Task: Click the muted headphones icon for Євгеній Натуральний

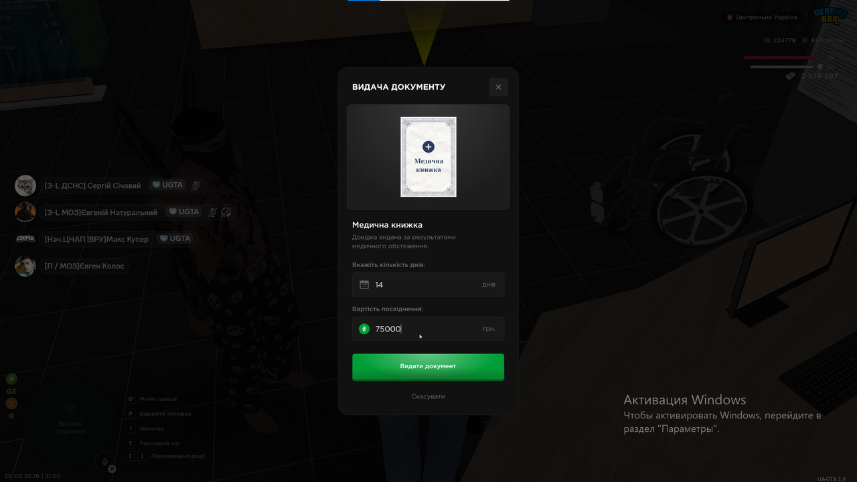Action: pyautogui.click(x=226, y=212)
